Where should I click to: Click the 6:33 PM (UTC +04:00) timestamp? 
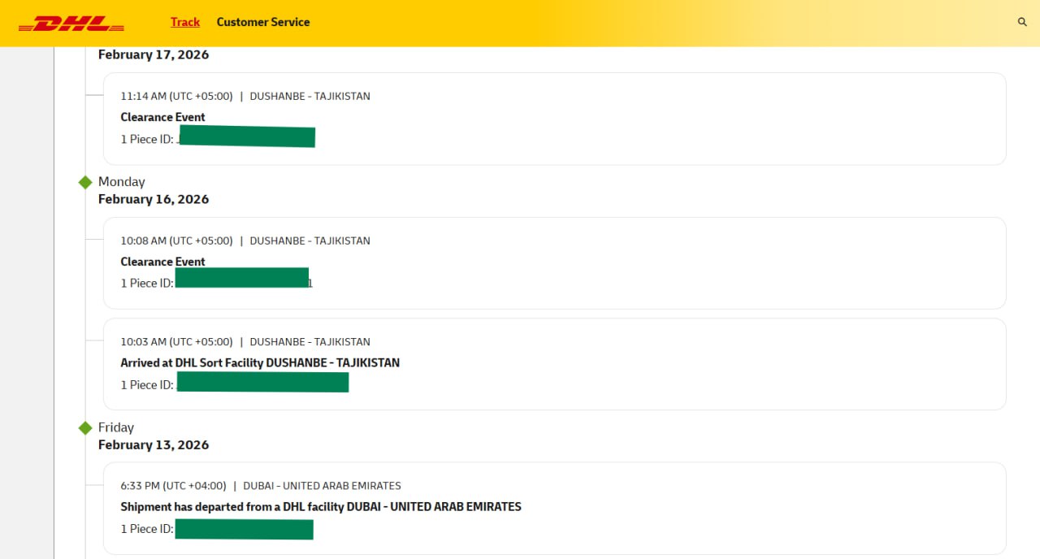[173, 486]
